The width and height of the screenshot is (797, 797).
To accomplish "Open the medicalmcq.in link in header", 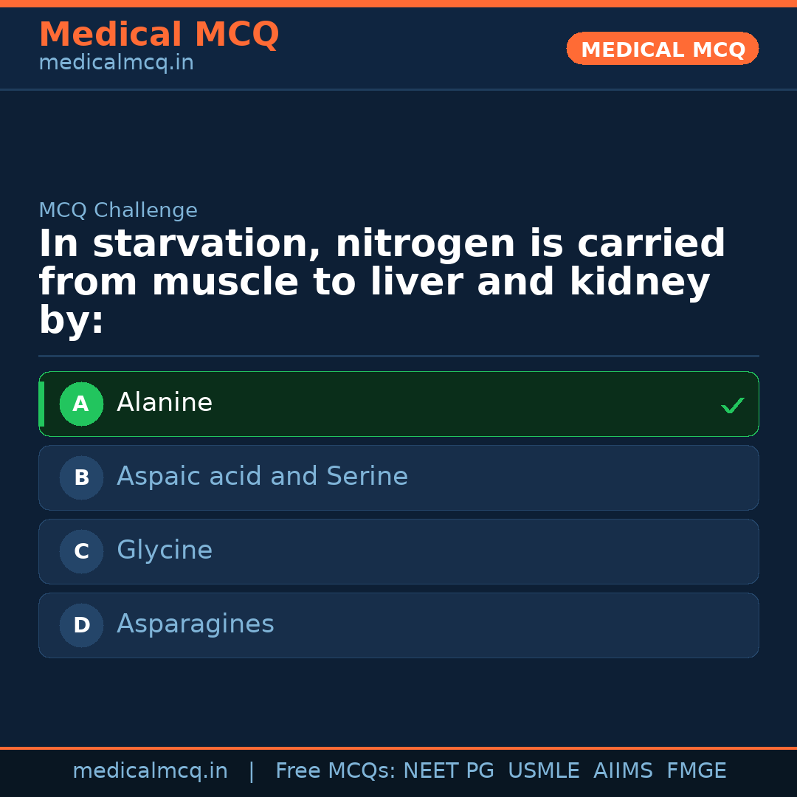I will (x=116, y=62).
